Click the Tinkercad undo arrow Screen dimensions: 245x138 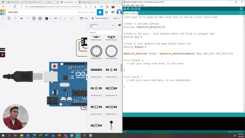coord(21,18)
